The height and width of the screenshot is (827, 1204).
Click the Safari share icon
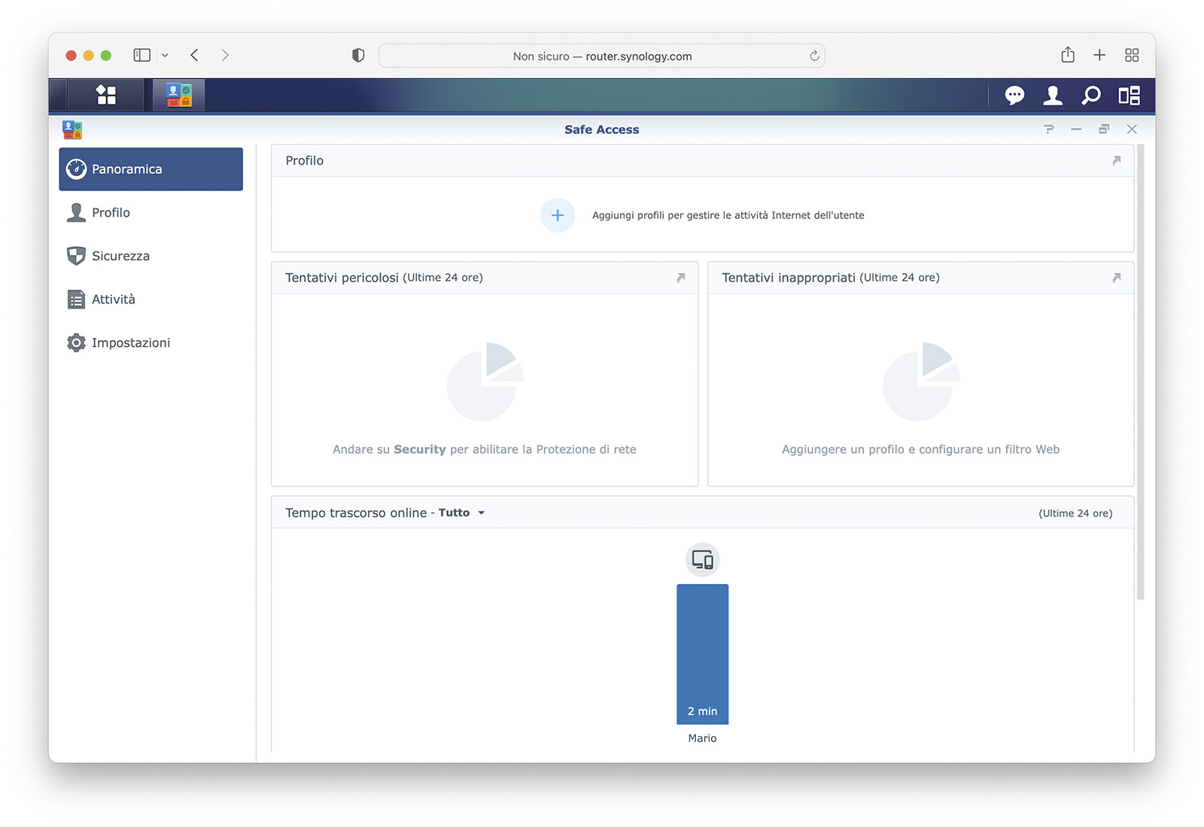1068,55
